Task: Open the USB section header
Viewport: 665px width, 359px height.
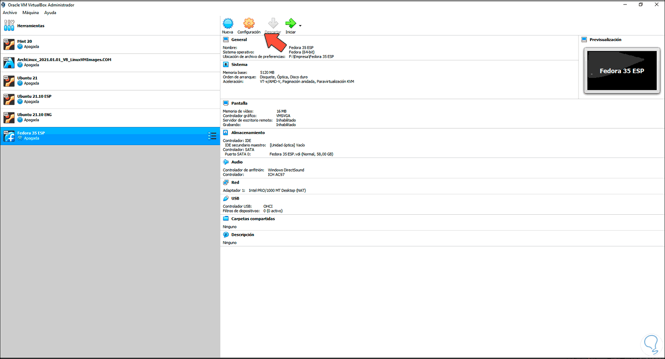Action: coord(235,198)
